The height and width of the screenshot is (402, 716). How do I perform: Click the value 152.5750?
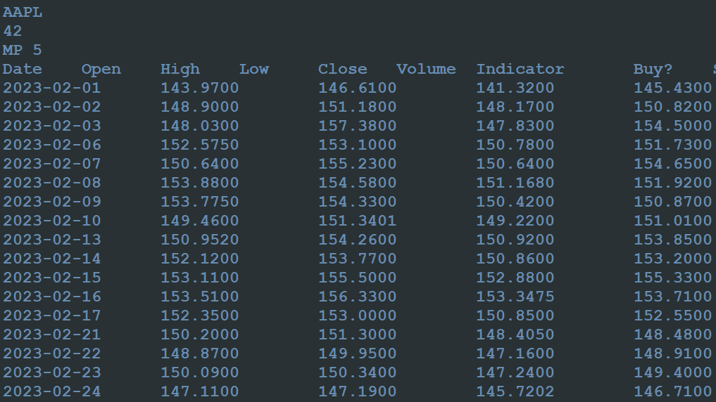[x=199, y=145]
